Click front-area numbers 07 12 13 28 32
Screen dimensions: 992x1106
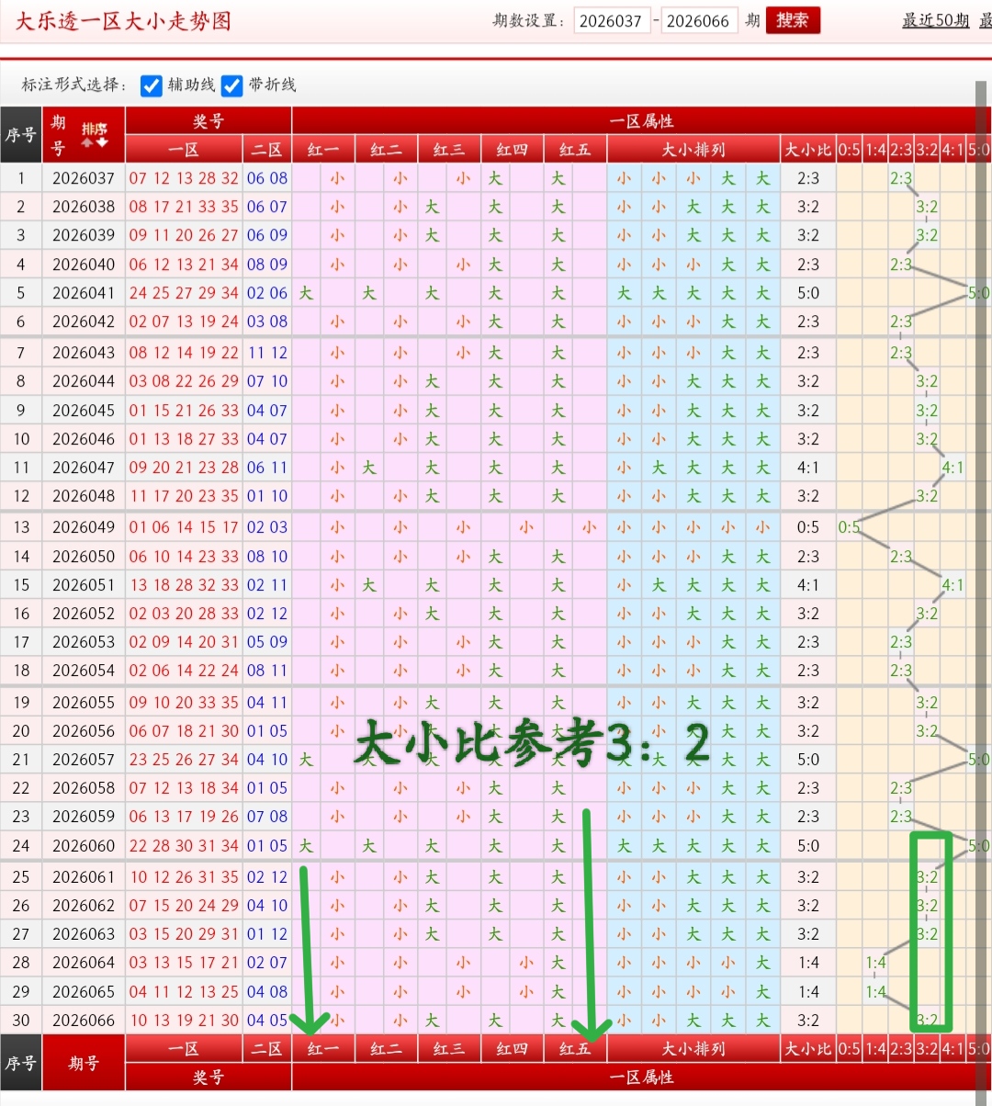(x=184, y=178)
